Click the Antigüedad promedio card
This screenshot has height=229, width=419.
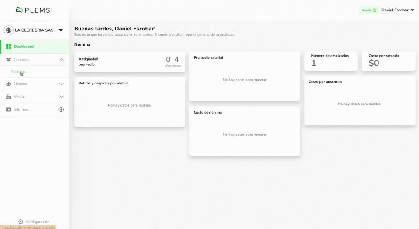(x=130, y=62)
